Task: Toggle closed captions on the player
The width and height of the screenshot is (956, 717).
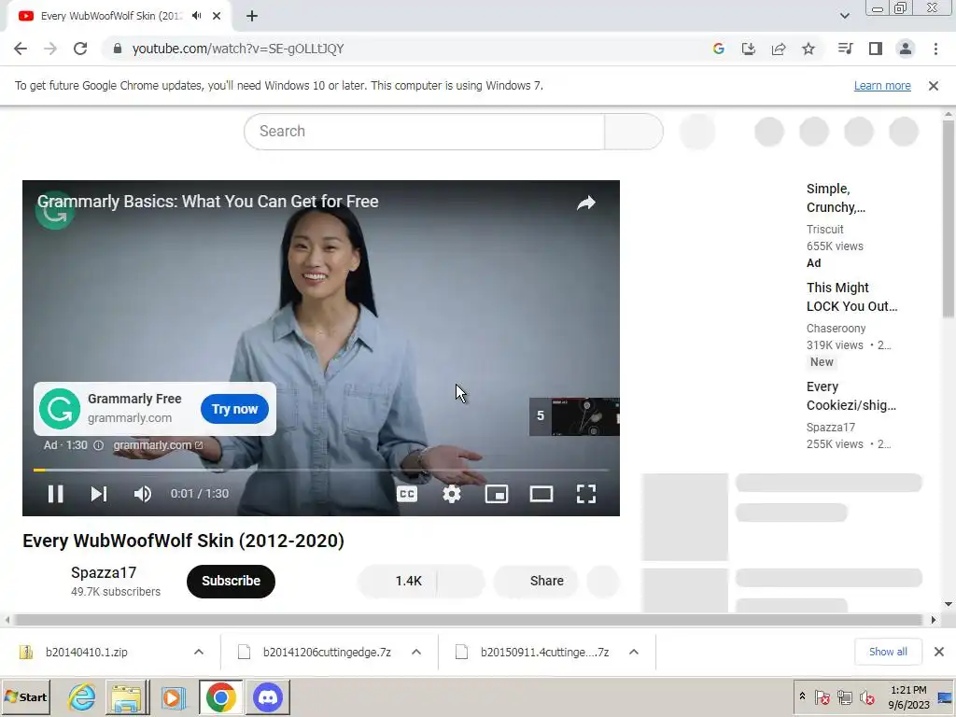Action: tap(407, 494)
